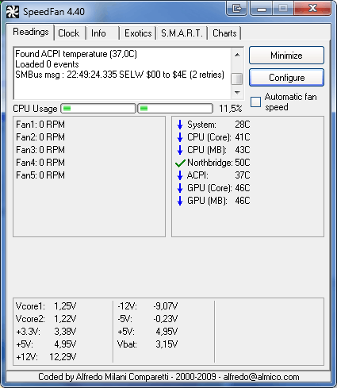Click the Fan1: 0 RPM reading

[x=40, y=125]
